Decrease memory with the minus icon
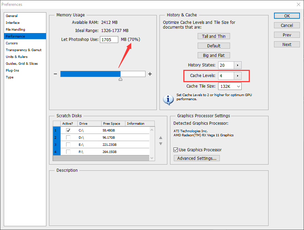 [56, 74]
